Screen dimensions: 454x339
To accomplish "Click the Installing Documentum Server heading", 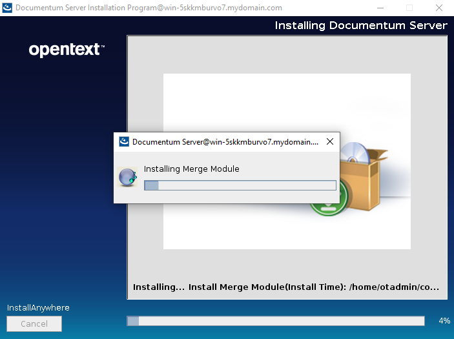I will [x=360, y=25].
